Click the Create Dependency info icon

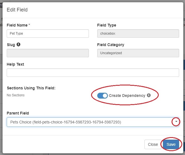(x=149, y=95)
